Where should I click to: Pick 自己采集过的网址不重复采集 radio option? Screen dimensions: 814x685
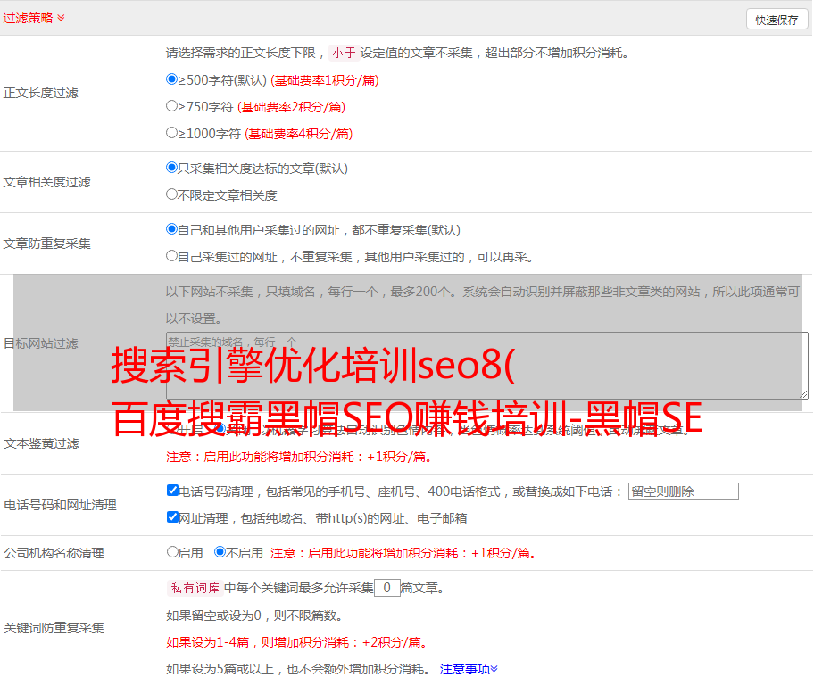pyautogui.click(x=172, y=256)
